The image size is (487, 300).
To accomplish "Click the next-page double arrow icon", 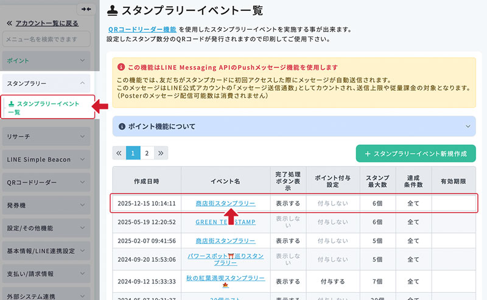I will (x=161, y=153).
